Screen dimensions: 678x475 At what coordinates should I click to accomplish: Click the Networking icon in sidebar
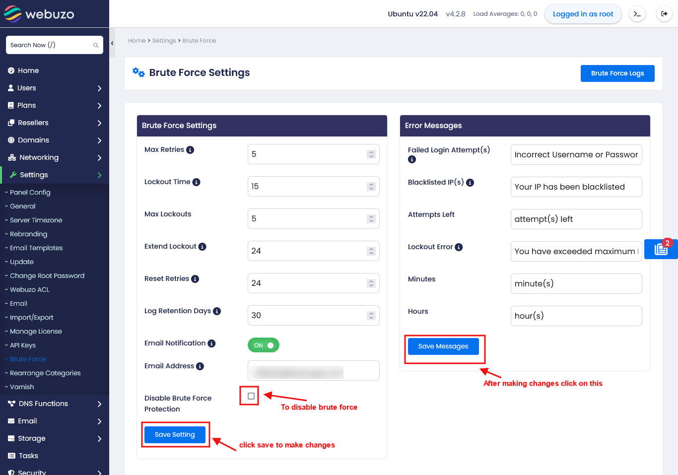(x=12, y=157)
